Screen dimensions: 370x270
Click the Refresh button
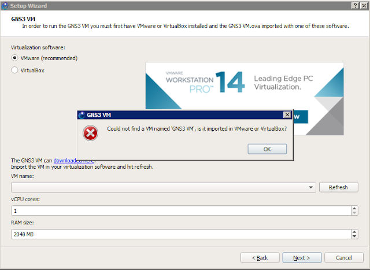click(339, 187)
